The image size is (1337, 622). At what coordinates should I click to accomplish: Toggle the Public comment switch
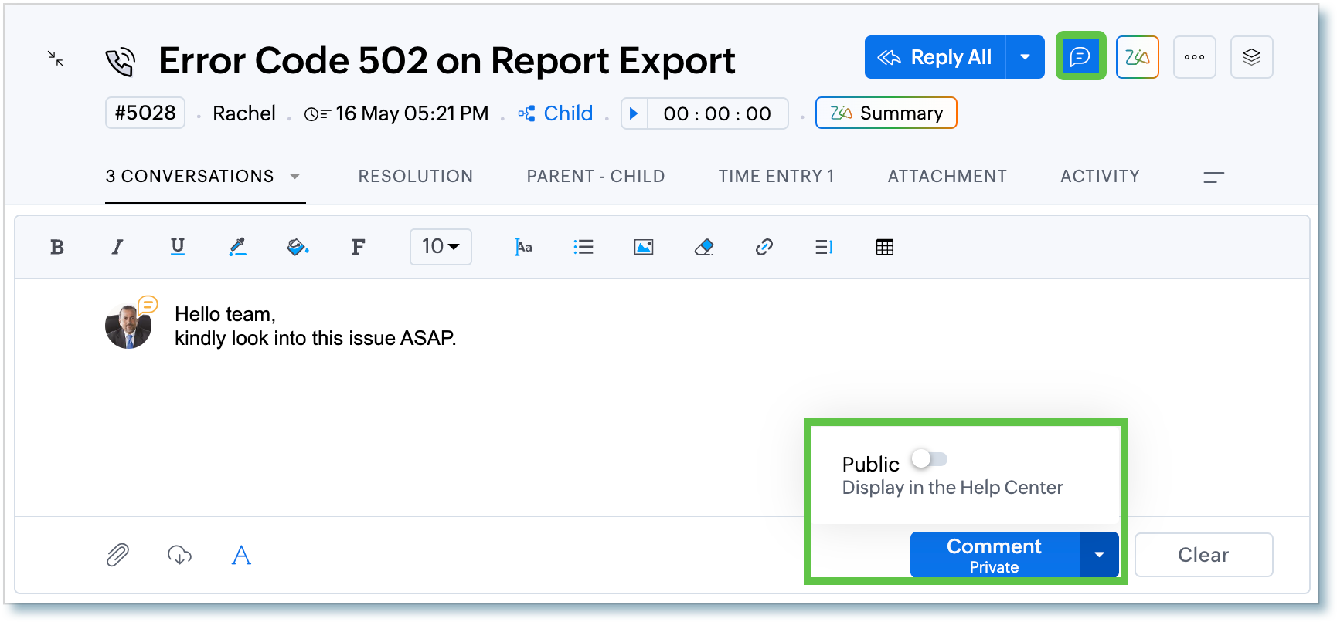tap(929, 460)
